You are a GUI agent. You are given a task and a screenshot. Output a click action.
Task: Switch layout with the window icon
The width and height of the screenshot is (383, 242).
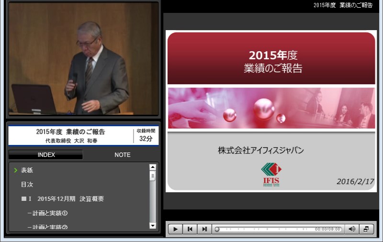click(366, 229)
